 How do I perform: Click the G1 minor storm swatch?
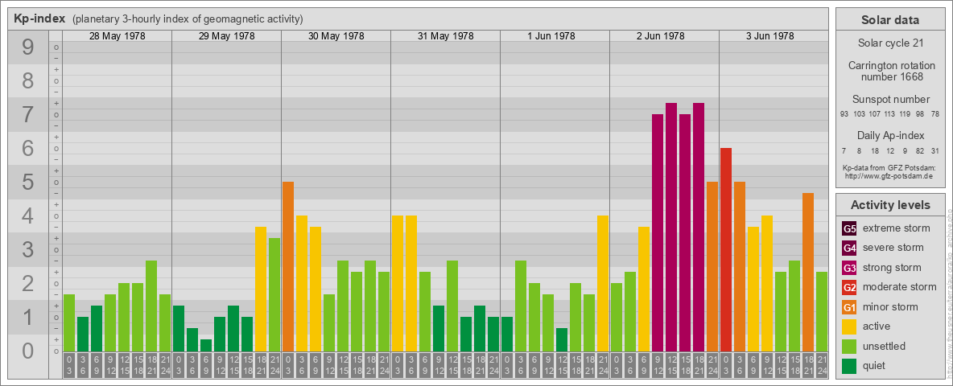(849, 307)
